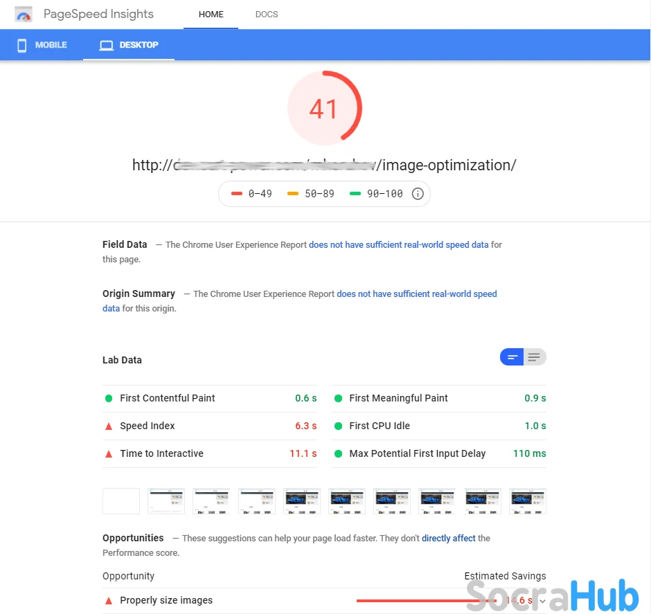
Task: Click the last filmstrip screenshot thumbnail
Action: pyautogui.click(x=528, y=501)
